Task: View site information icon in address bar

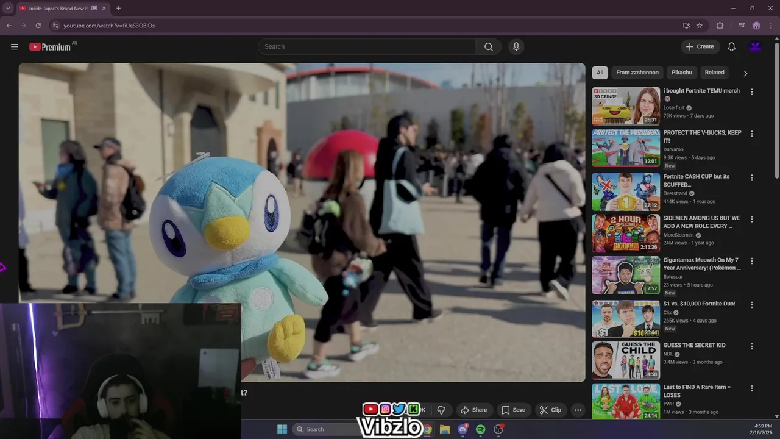Action: (55, 26)
